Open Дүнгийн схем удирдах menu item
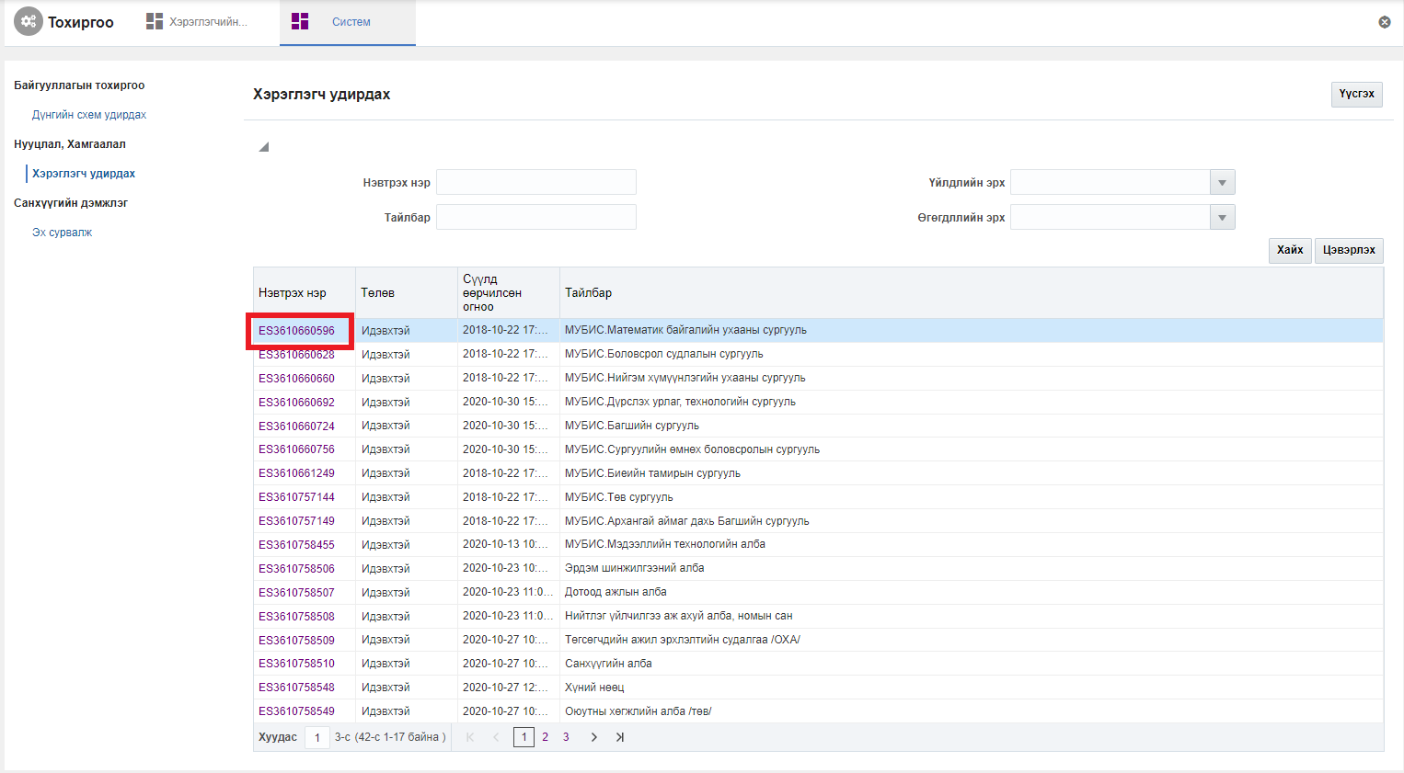Image resolution: width=1404 pixels, height=773 pixels. [89, 115]
